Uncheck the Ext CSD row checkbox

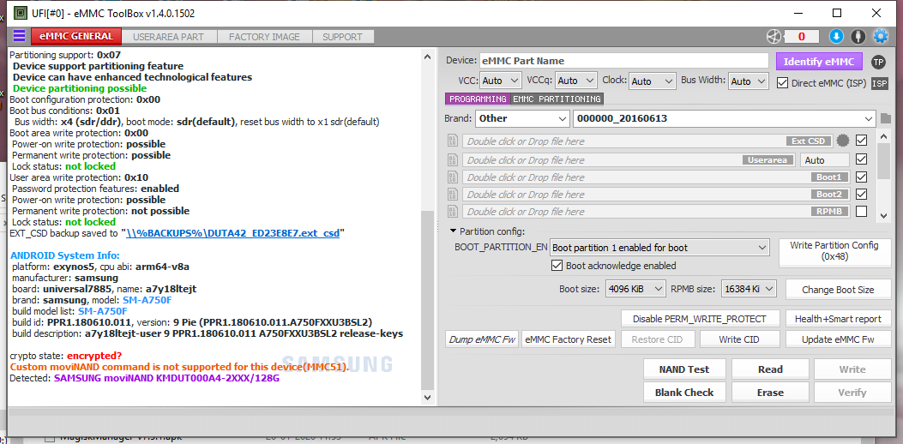tap(862, 140)
